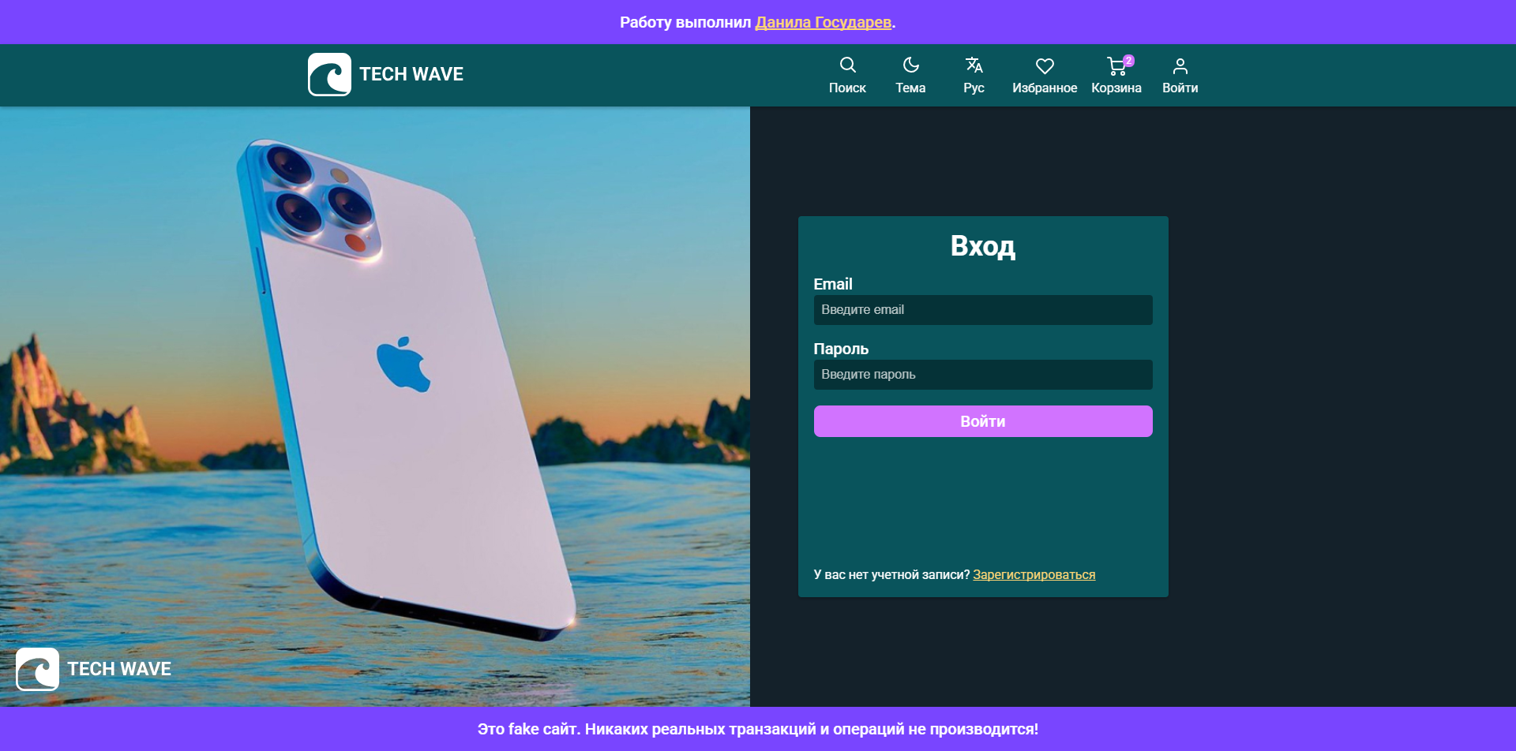Click the Tech Wave logo over the photo
Screen dimensions: 1516x751
coord(37,669)
